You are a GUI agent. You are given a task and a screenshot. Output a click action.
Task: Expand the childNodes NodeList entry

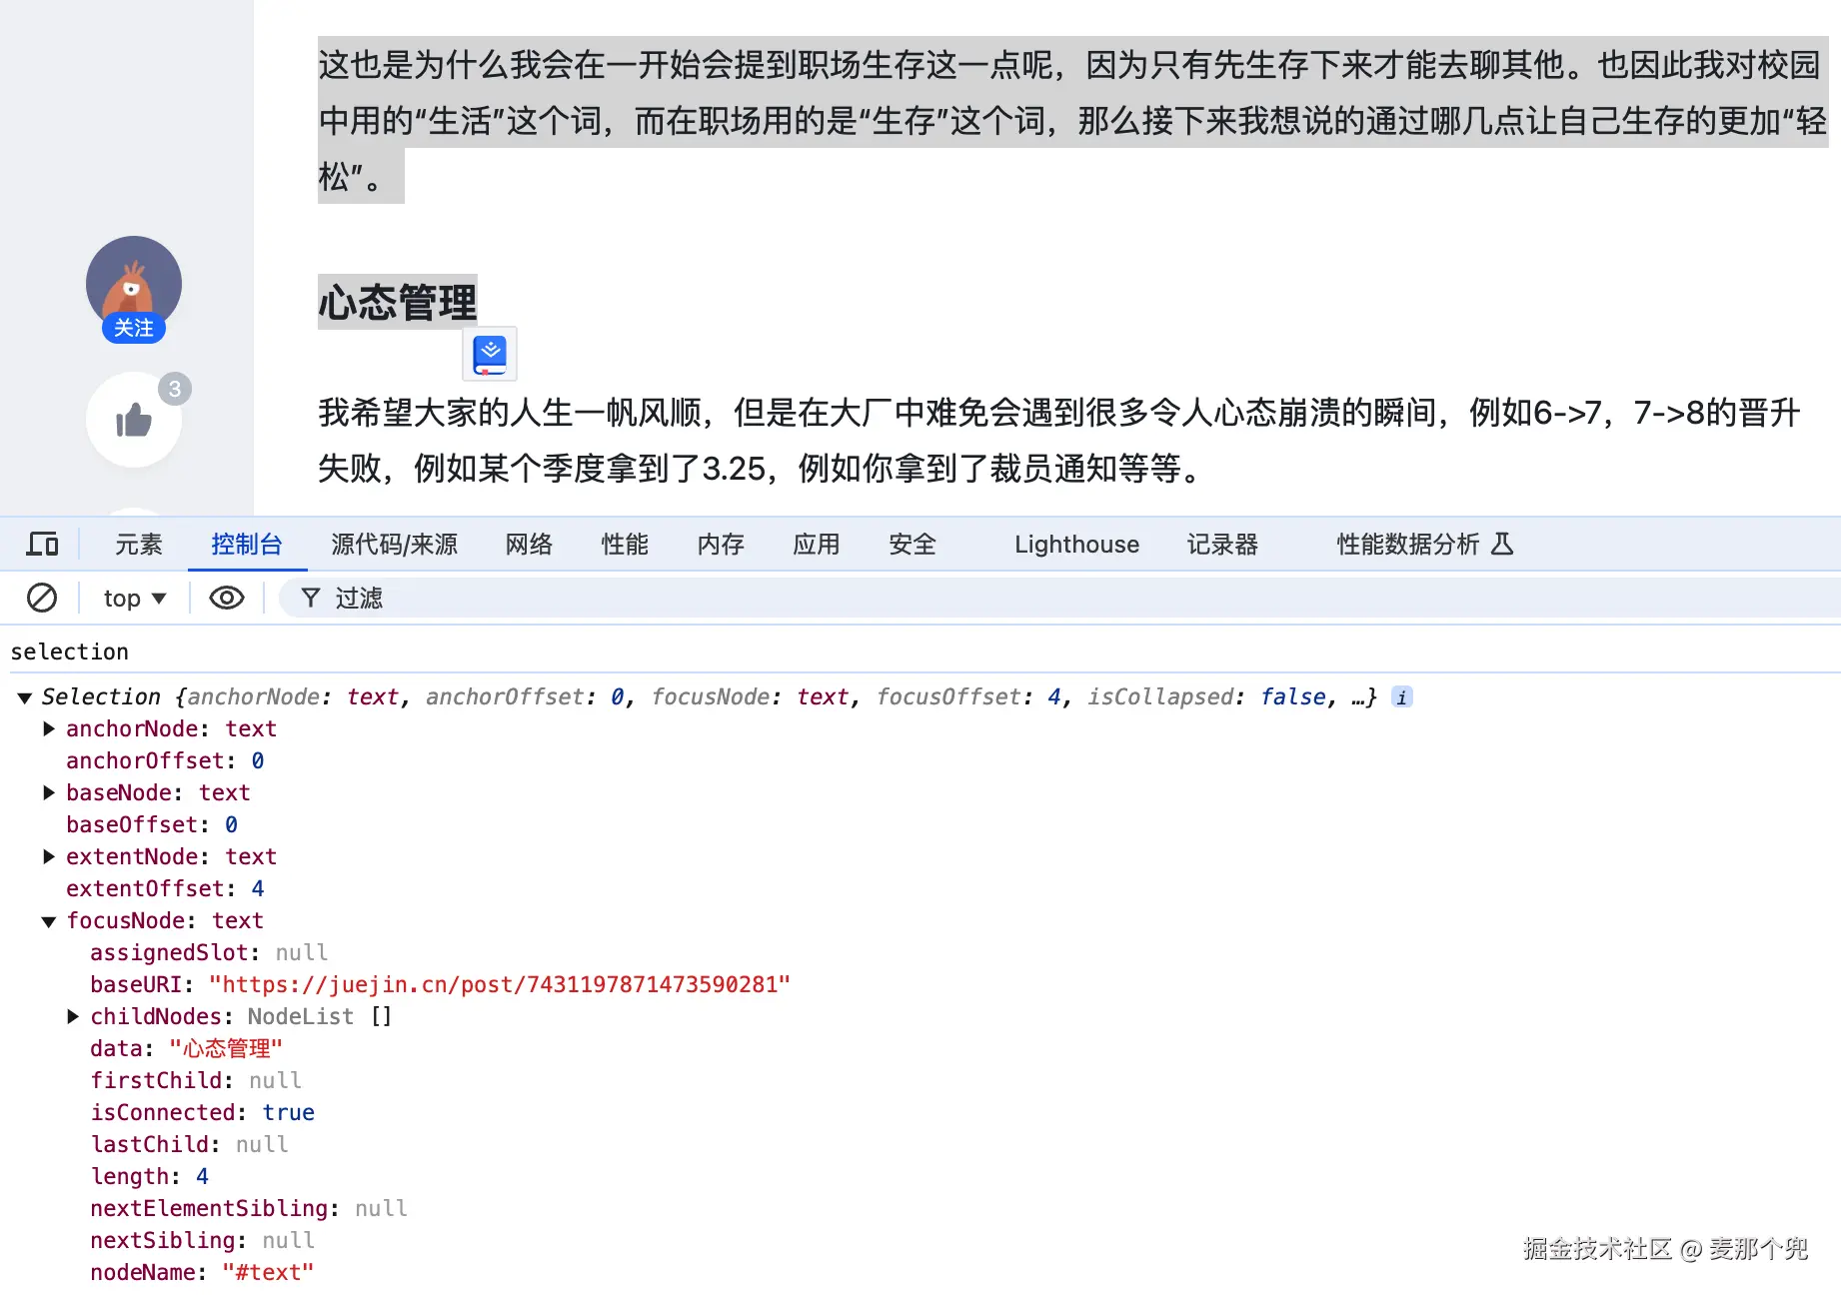click(72, 1016)
